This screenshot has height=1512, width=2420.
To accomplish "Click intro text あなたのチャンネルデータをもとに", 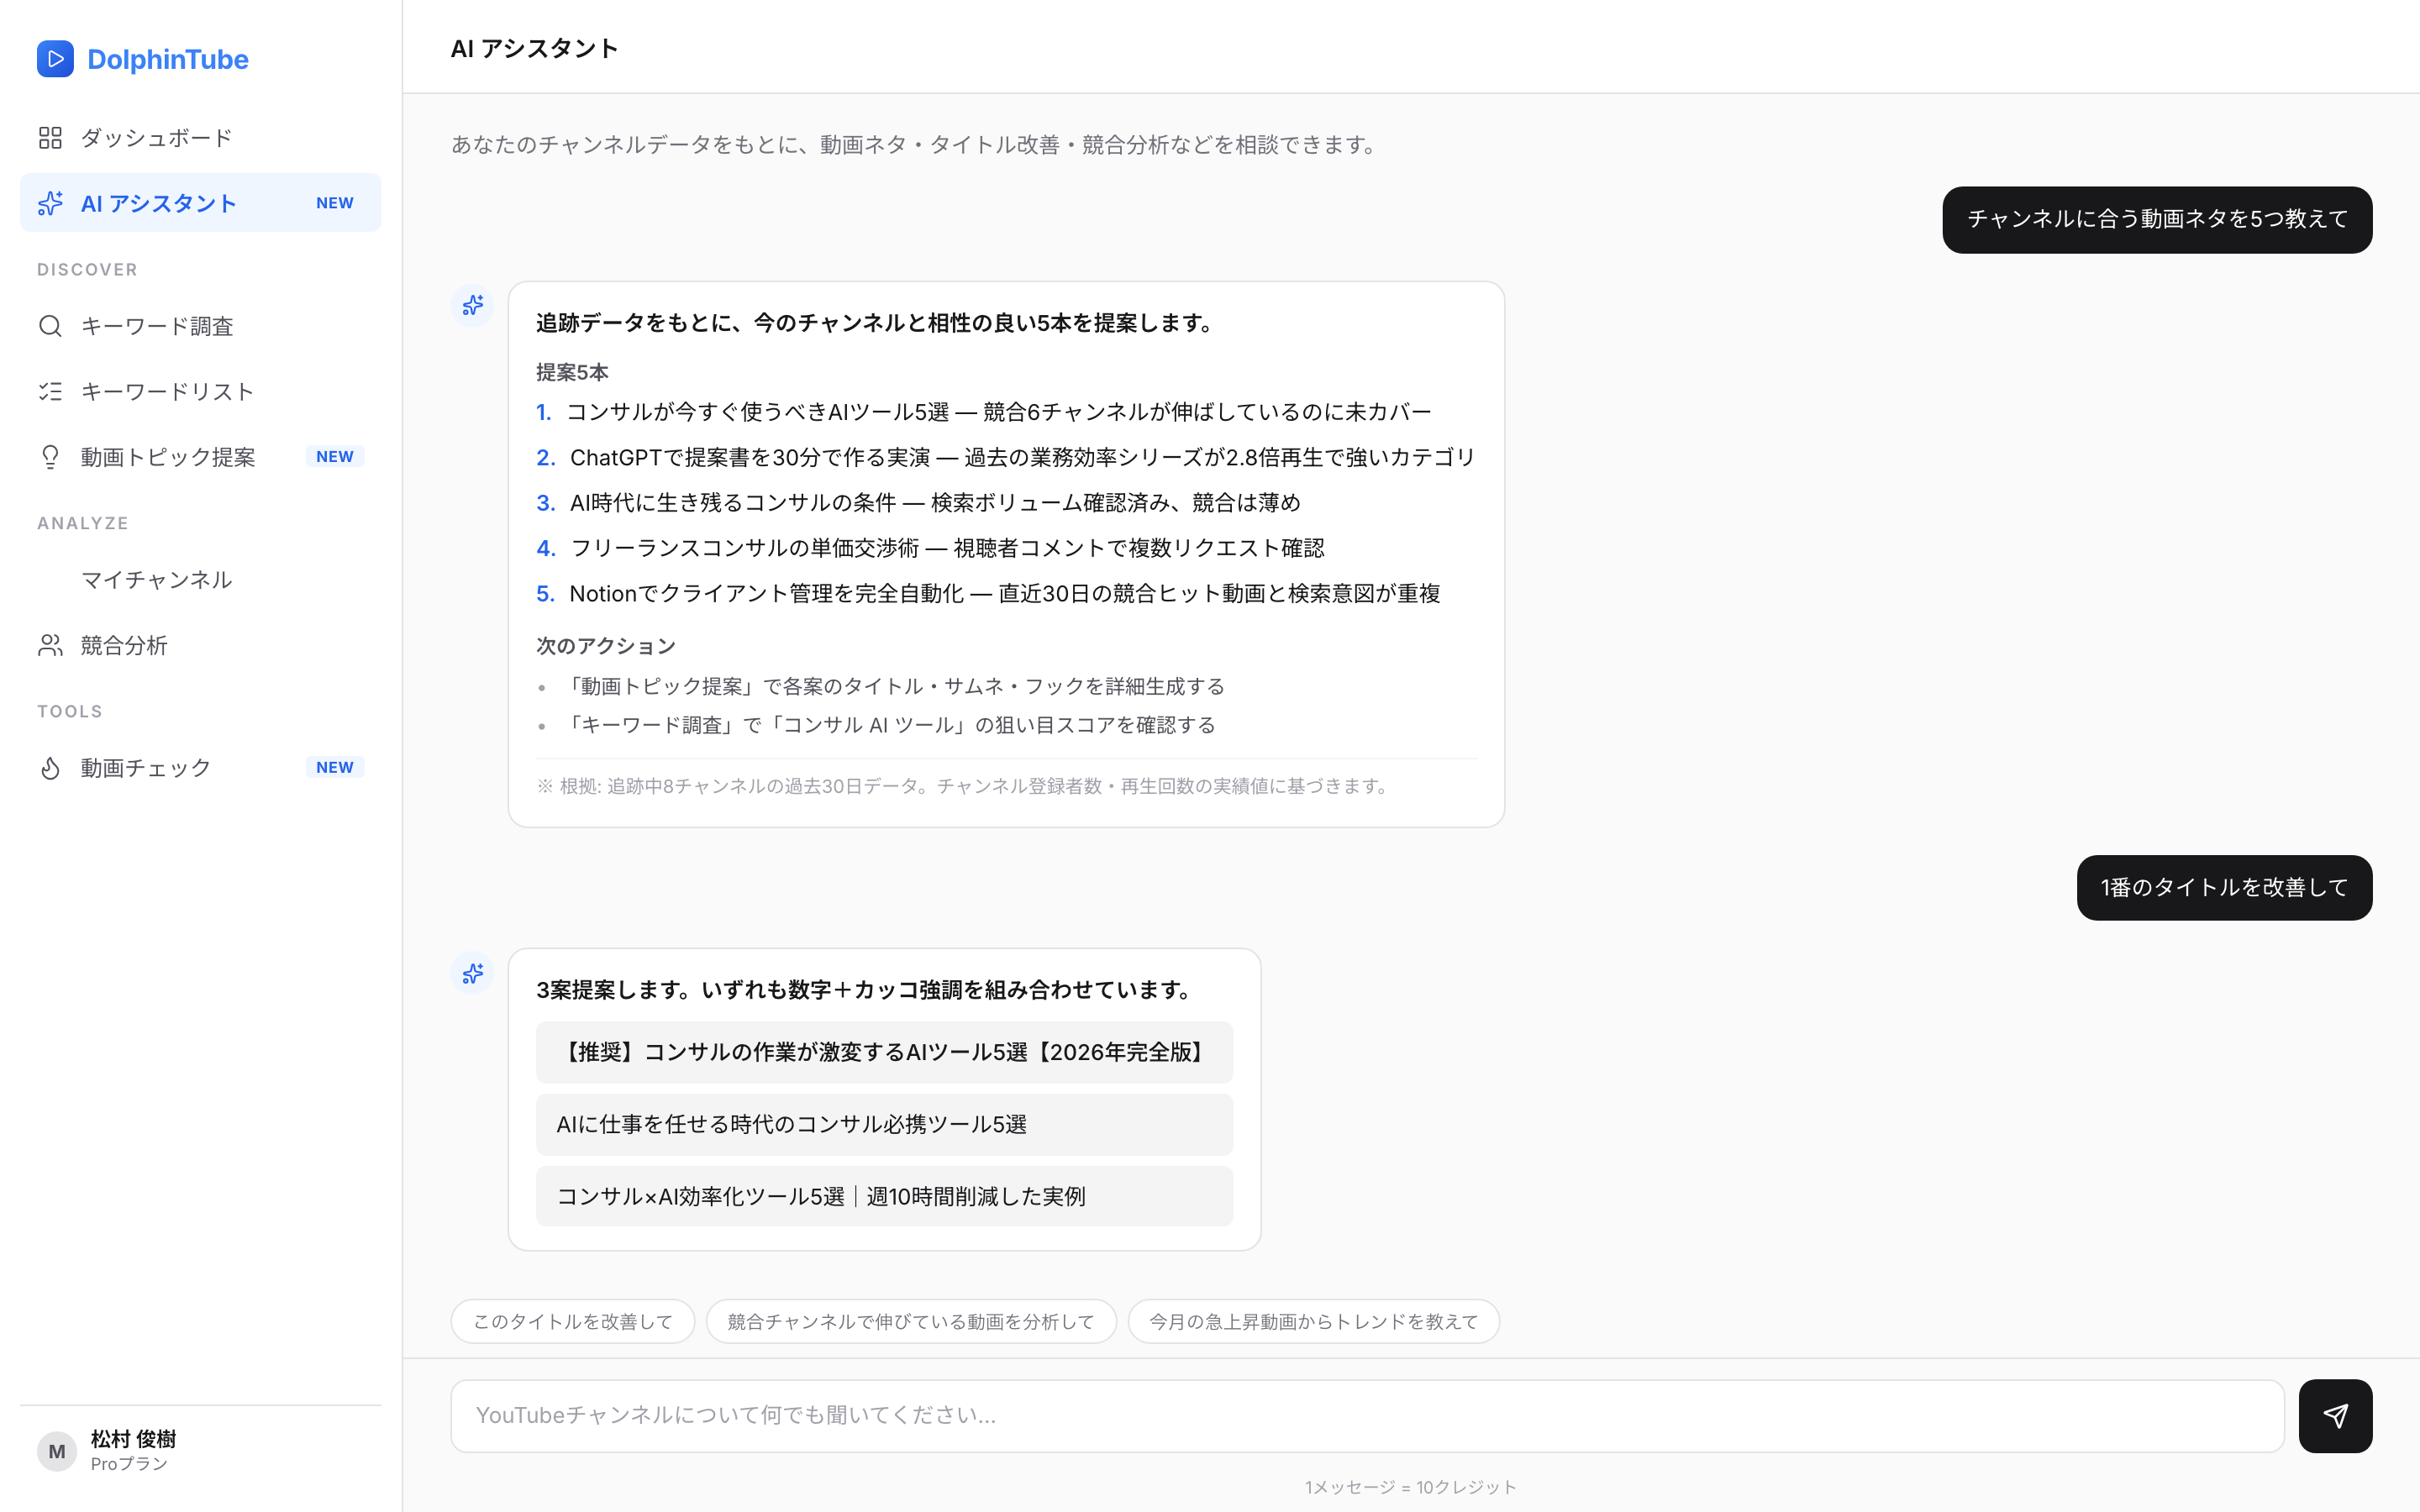I will tap(915, 144).
